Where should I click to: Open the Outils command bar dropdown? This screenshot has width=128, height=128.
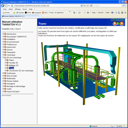[x=108, y=13]
